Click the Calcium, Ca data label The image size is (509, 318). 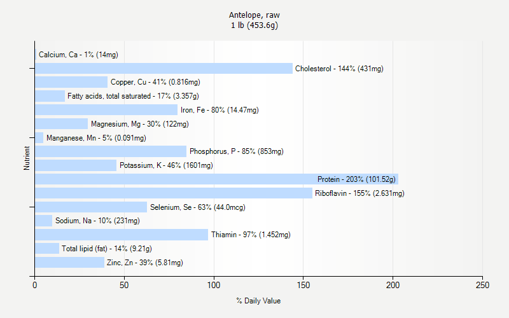point(78,55)
